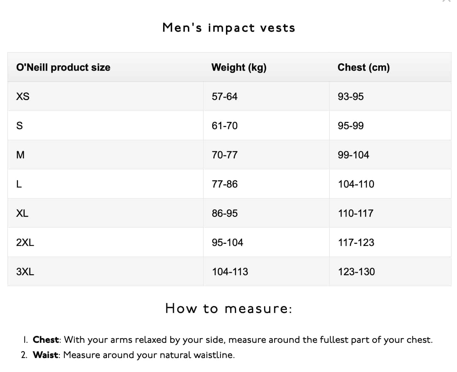Click the L size row label
This screenshot has width=457, height=372.
tap(19, 184)
